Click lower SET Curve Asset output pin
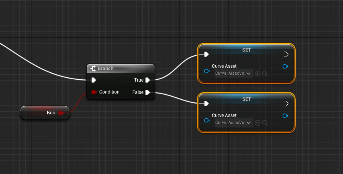343x174 pixels. (x=285, y=115)
